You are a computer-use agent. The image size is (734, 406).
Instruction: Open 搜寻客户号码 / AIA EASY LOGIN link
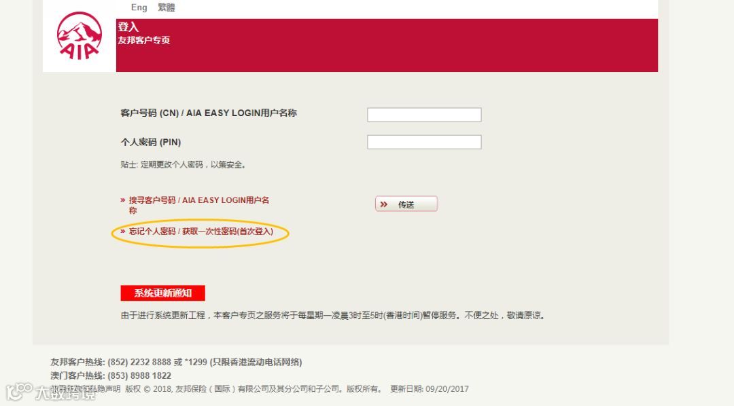(x=199, y=205)
